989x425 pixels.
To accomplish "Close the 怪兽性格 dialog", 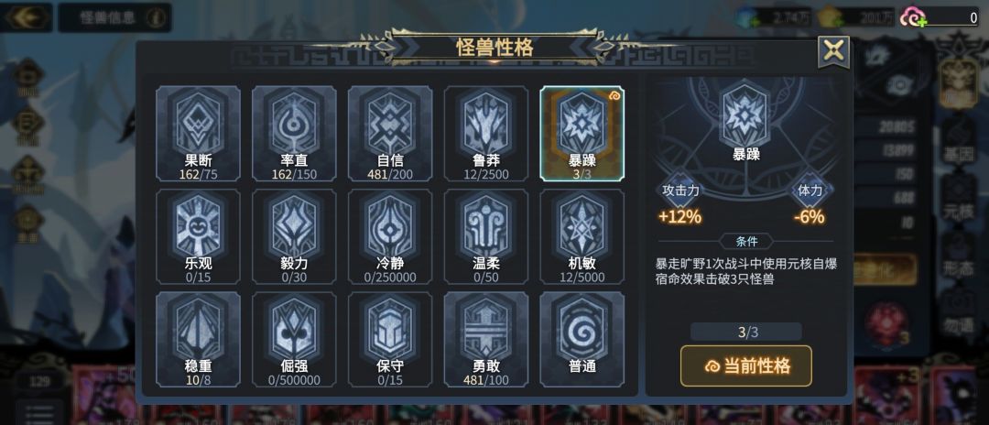I will [834, 51].
